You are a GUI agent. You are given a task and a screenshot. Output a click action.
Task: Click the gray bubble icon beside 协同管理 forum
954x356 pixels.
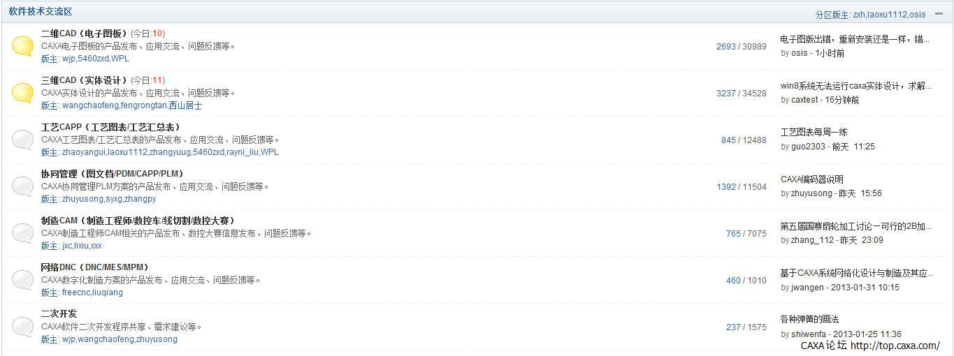tap(22, 186)
